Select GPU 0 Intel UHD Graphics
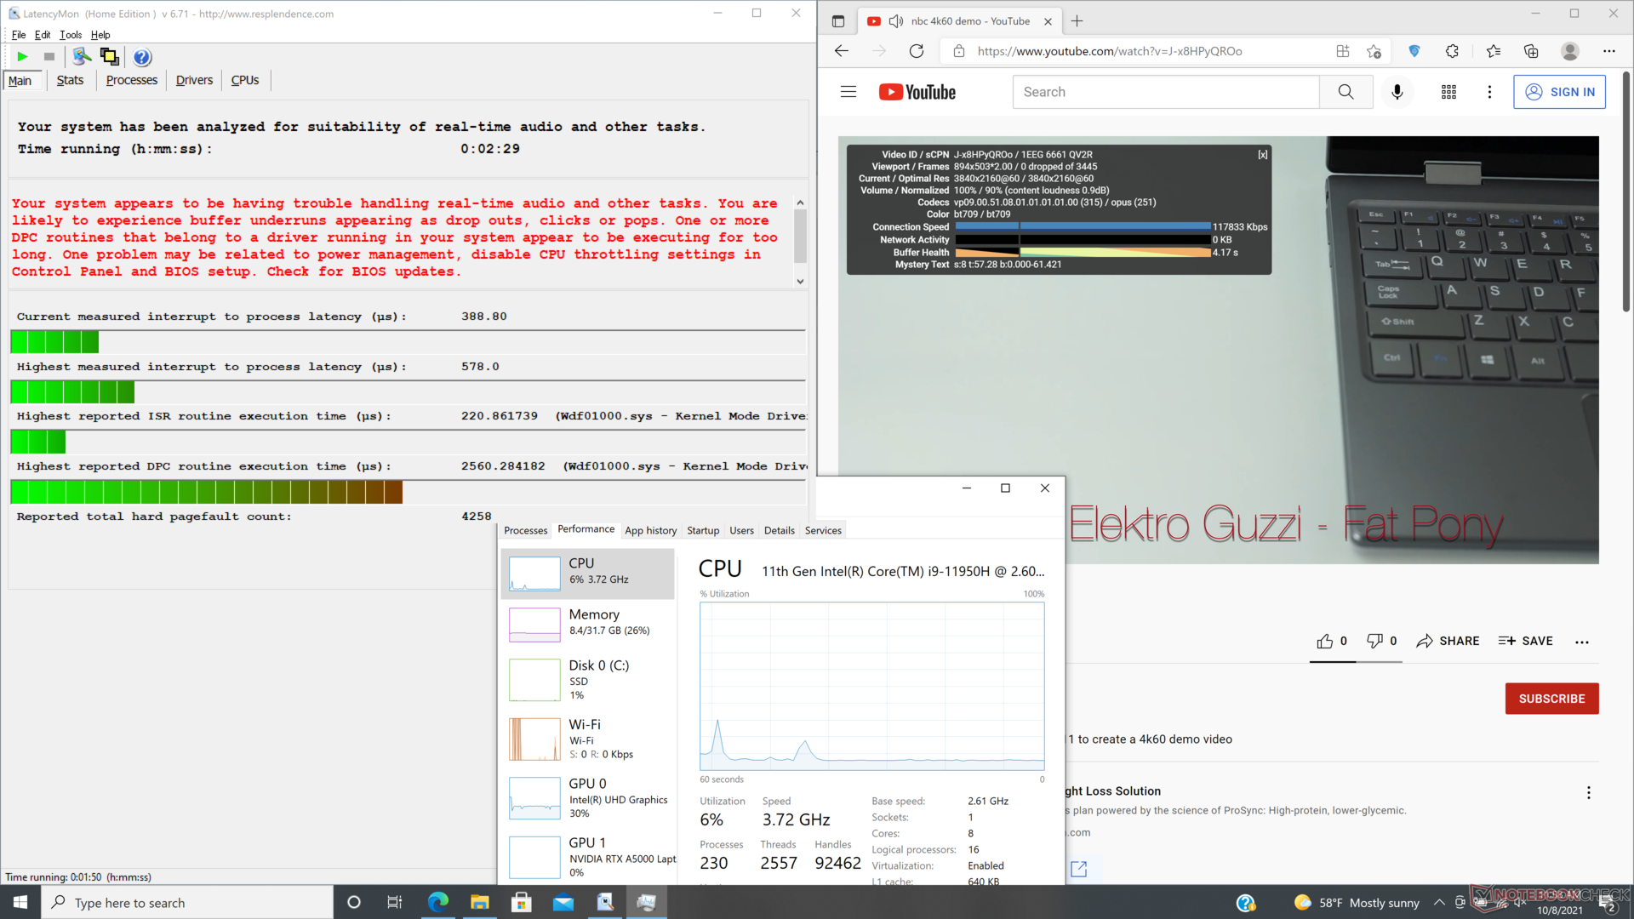The width and height of the screenshot is (1634, 919). [587, 797]
